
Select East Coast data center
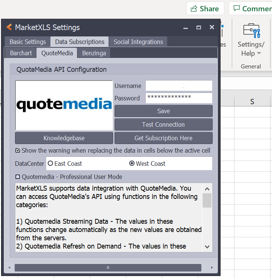coord(50,163)
